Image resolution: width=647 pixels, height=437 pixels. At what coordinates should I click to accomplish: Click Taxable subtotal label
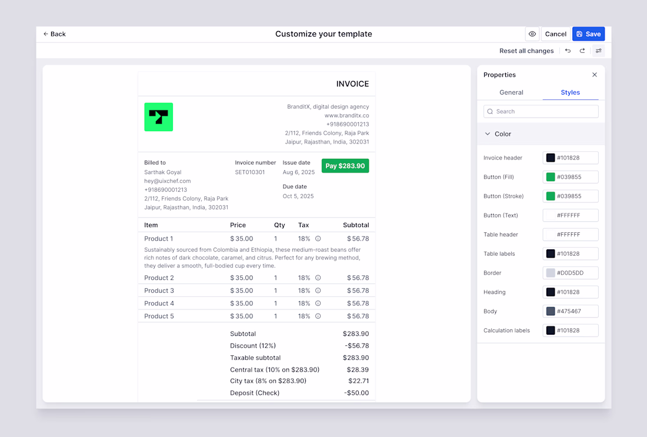pos(255,358)
